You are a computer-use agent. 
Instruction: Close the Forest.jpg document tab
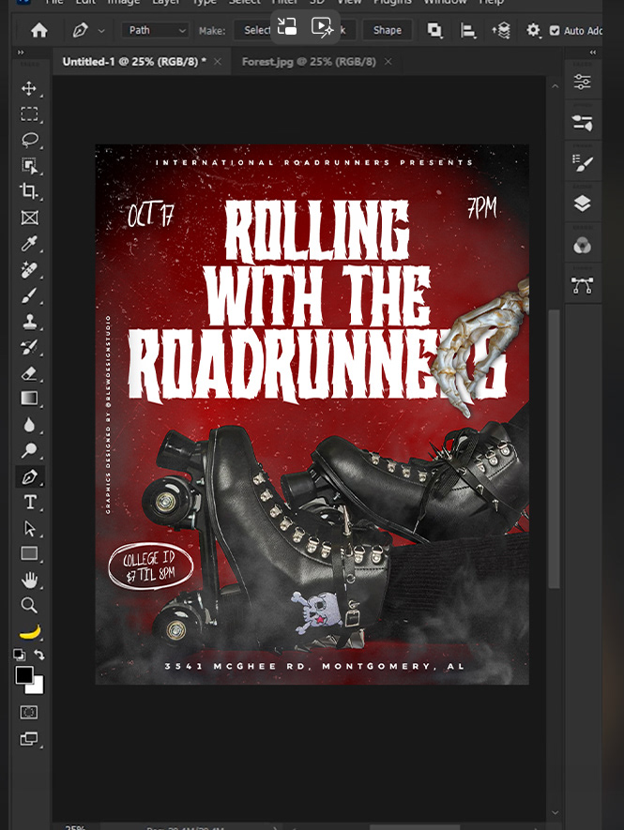[x=388, y=62]
